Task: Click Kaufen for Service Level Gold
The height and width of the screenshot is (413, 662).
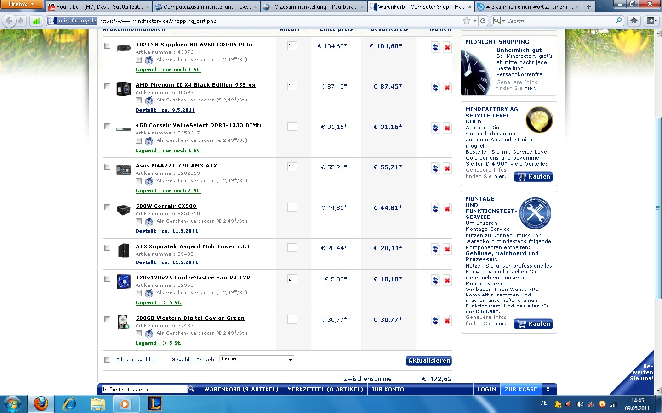Action: [x=533, y=177]
